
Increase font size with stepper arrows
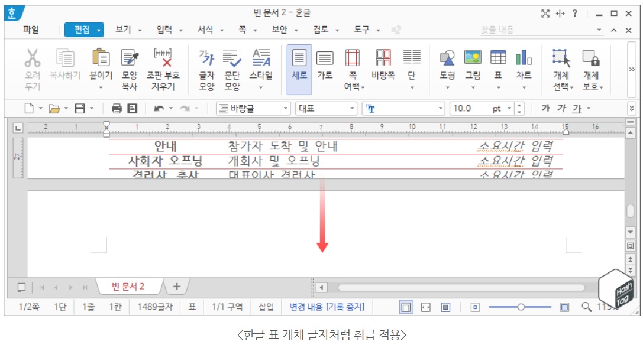(519, 106)
